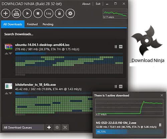The height and width of the screenshot is (139, 167).
Task: Select ubuntu-14.04.1-desktop-amd64.iso file name
Action: (42, 45)
